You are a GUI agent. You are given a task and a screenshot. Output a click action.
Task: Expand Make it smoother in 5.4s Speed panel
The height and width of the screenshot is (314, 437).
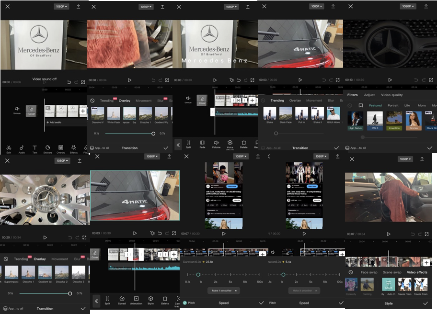(304, 291)
